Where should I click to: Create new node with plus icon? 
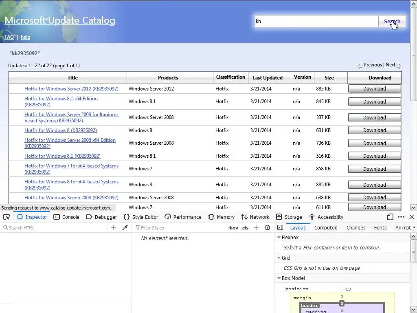114,227
